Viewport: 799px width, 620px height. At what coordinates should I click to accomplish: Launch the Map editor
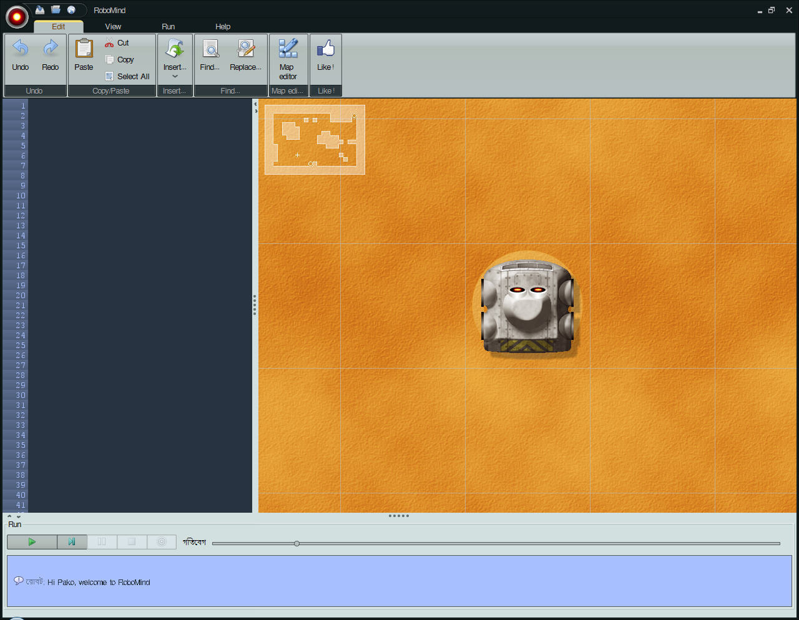[x=288, y=59]
